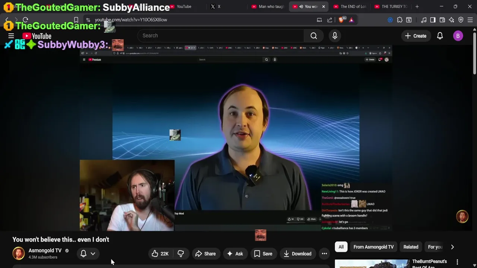The height and width of the screenshot is (268, 477).
Task: Show more filter chips with right arrow
Action: pyautogui.click(x=452, y=247)
